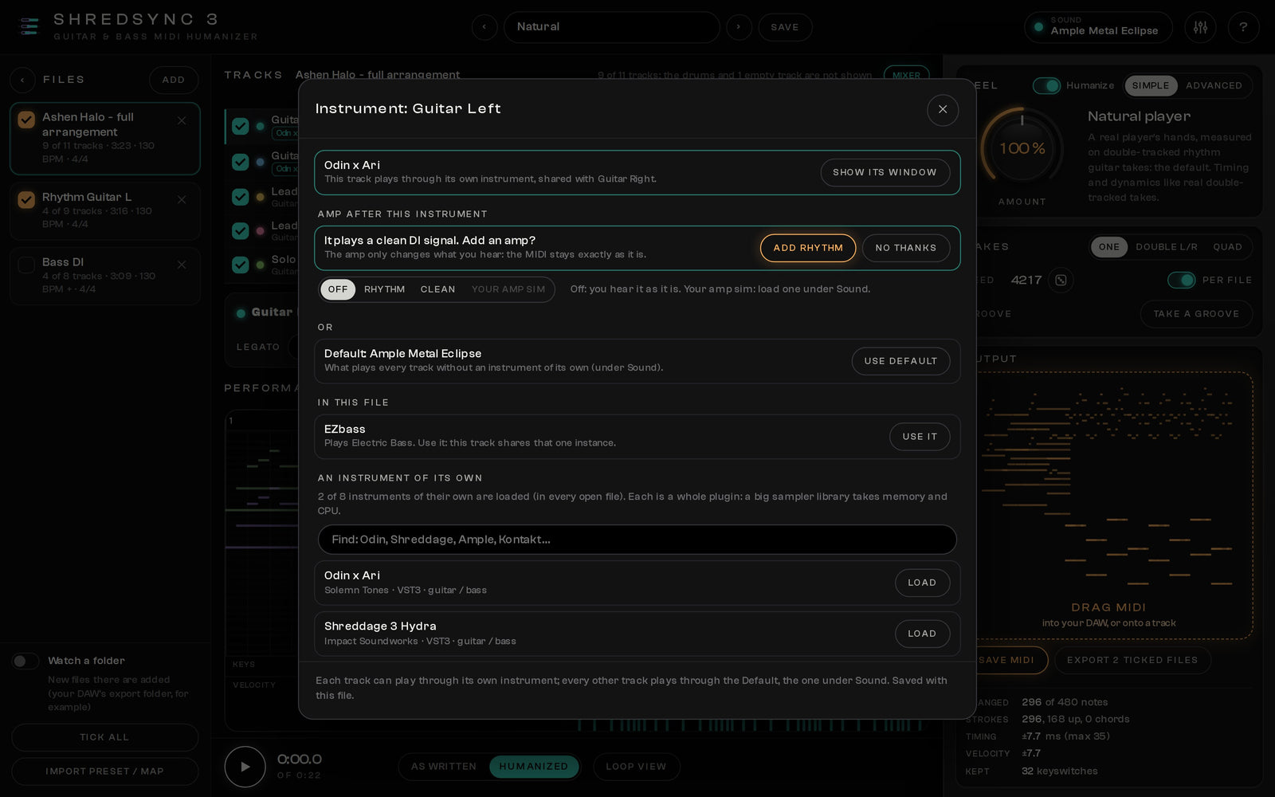Switch feel mode to Advanced
This screenshot has height=797, width=1275.
click(x=1214, y=85)
